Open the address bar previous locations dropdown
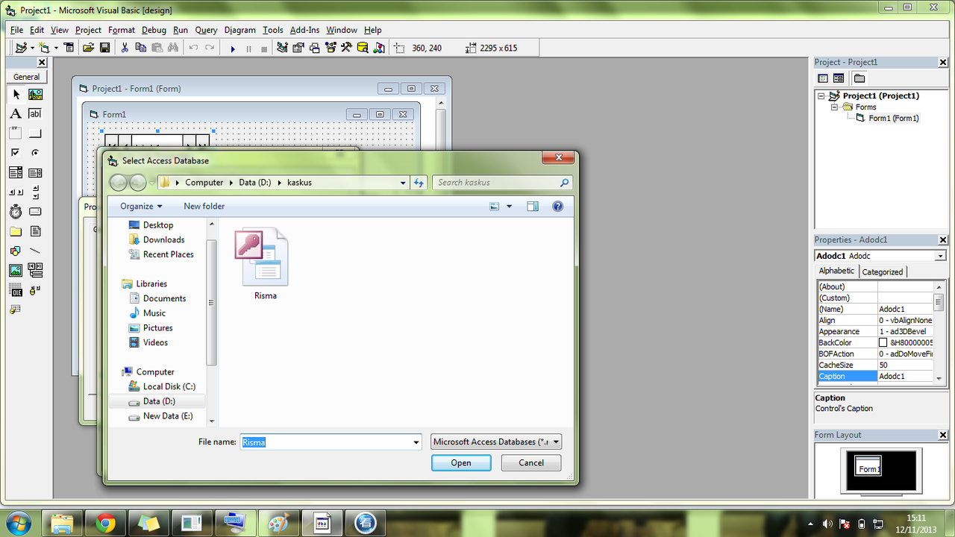Image resolution: width=955 pixels, height=537 pixels. coord(403,183)
